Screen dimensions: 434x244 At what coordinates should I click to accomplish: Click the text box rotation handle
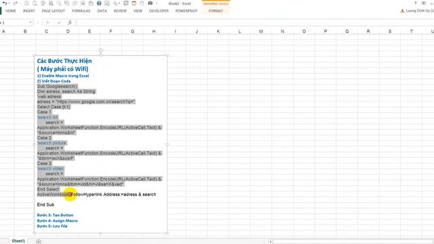pos(101,50)
